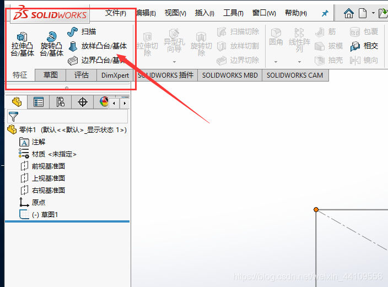This screenshot has width=388, height=287.
Task: Select the Draft (拔模) tool
Action: [x=329, y=46]
